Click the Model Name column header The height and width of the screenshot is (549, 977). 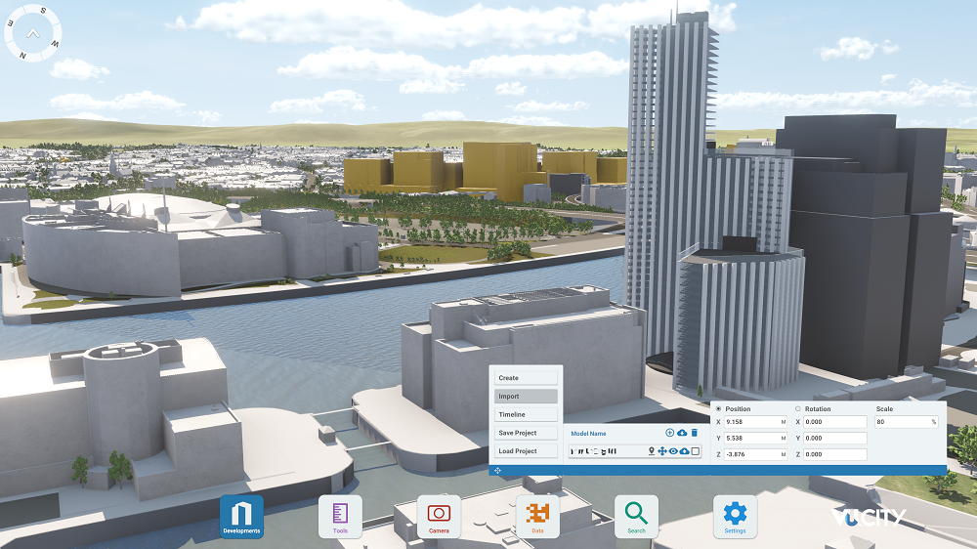click(x=588, y=433)
